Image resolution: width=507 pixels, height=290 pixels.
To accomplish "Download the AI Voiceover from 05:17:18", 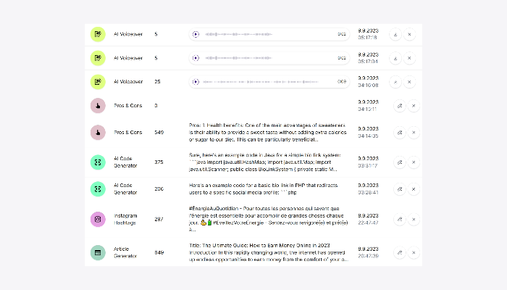I will [395, 34].
